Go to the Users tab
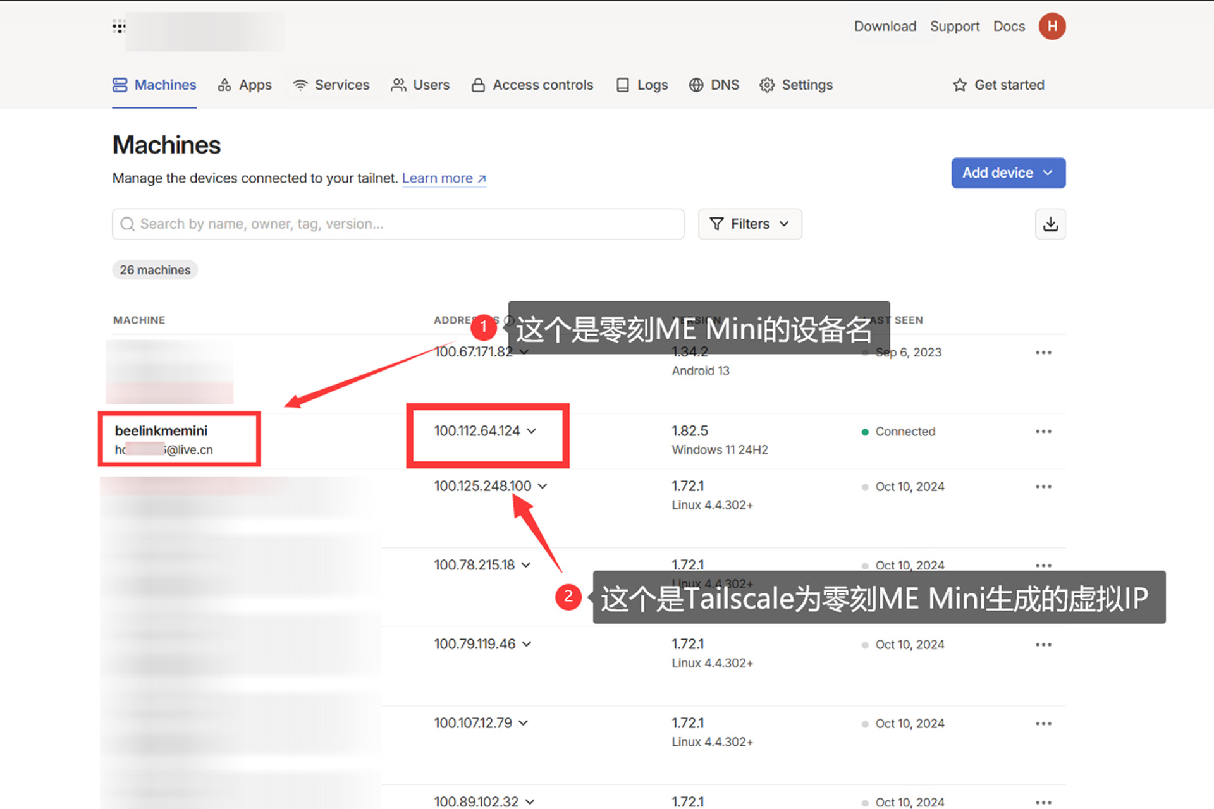 click(x=420, y=85)
